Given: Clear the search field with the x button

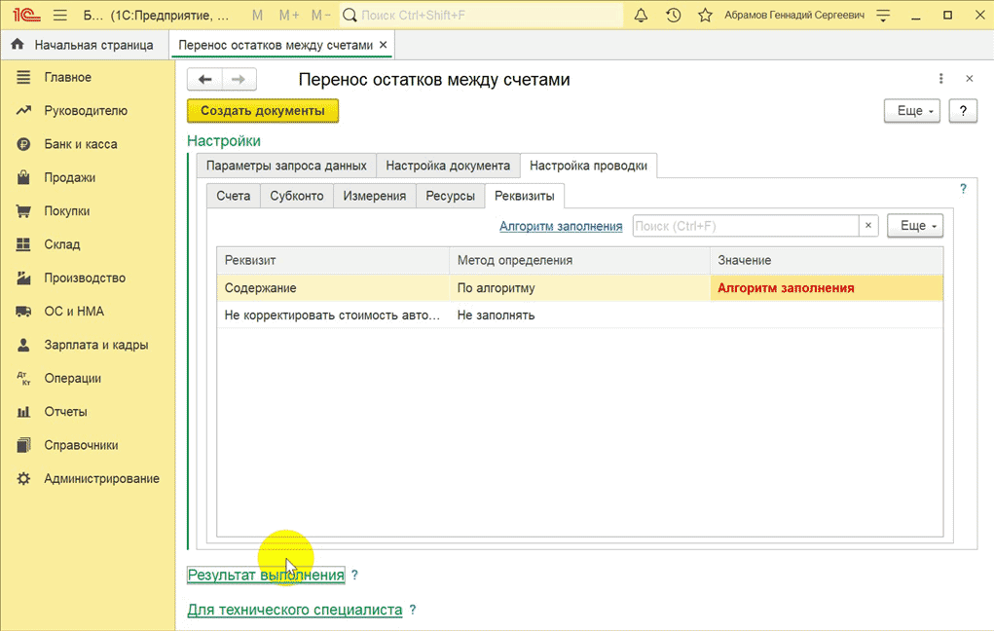Looking at the screenshot, I should coord(868,226).
